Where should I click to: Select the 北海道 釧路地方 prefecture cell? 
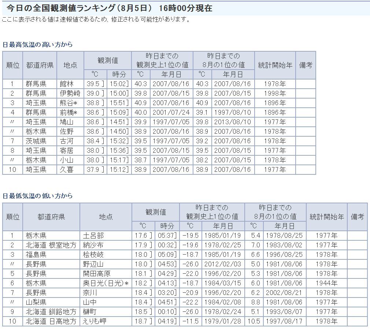point(51,312)
